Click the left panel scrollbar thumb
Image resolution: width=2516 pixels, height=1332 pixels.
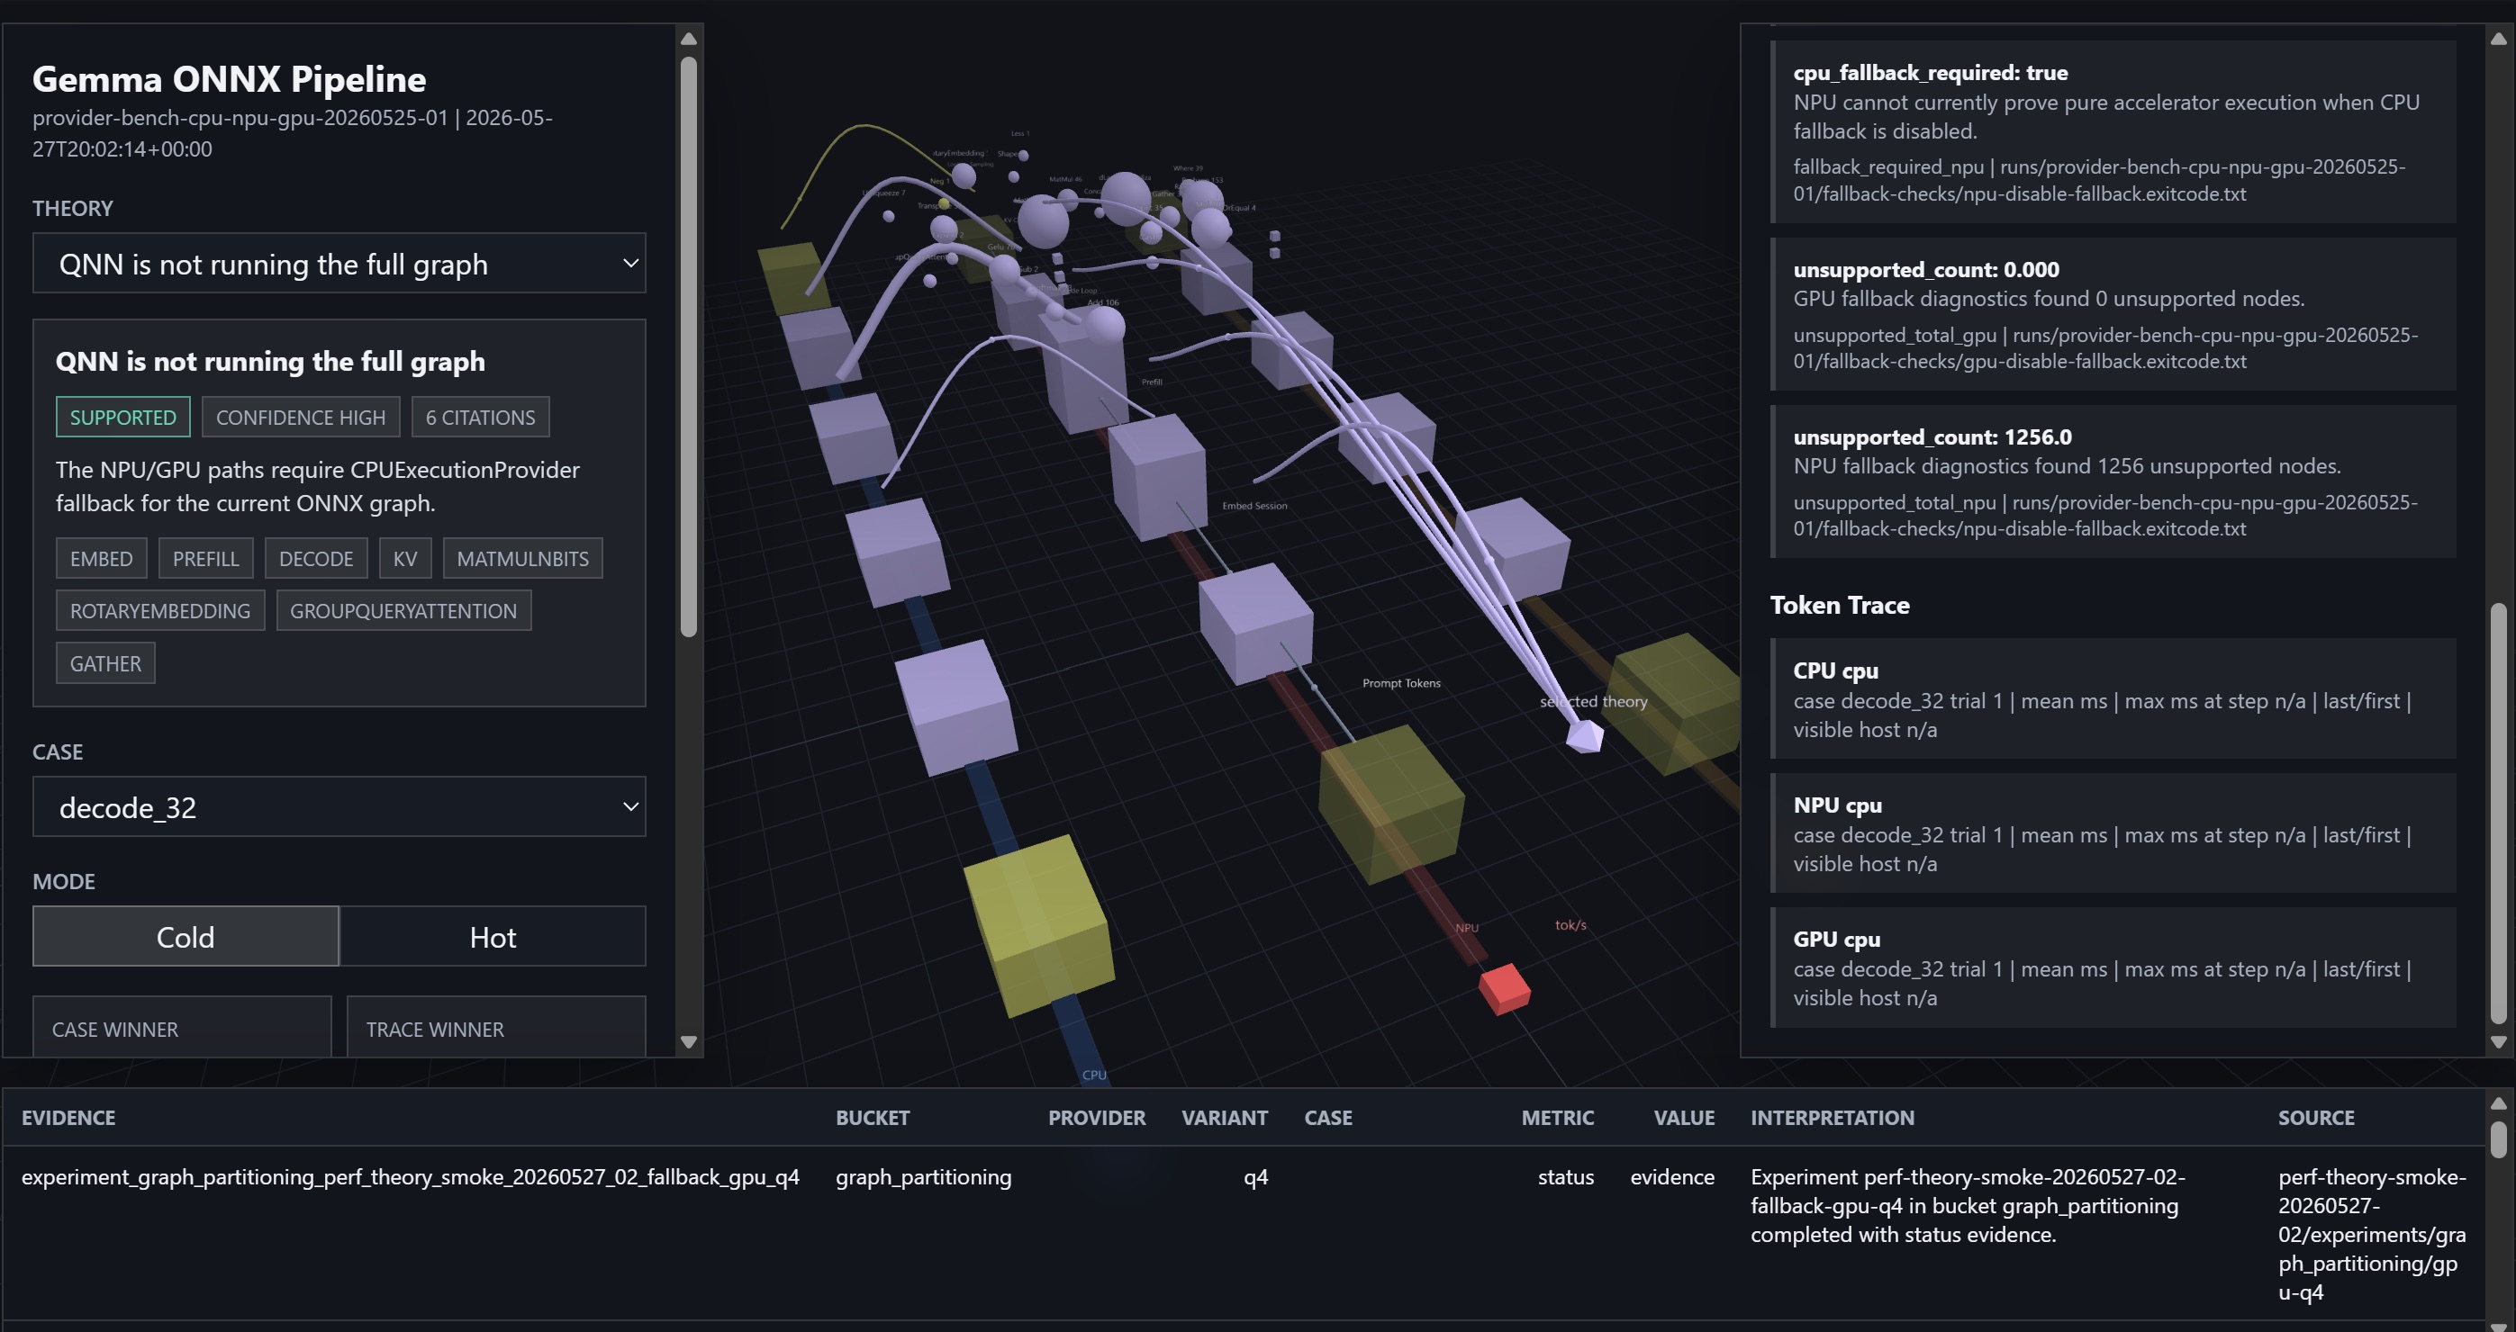[689, 346]
